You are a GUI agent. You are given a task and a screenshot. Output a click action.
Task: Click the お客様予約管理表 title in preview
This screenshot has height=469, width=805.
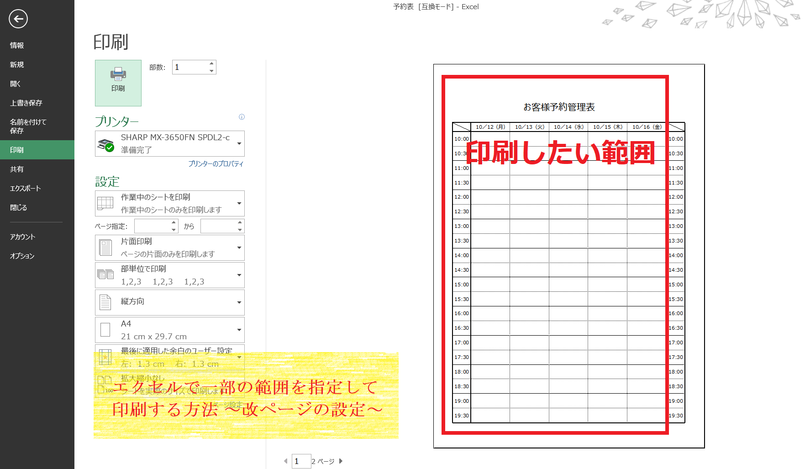(x=559, y=107)
